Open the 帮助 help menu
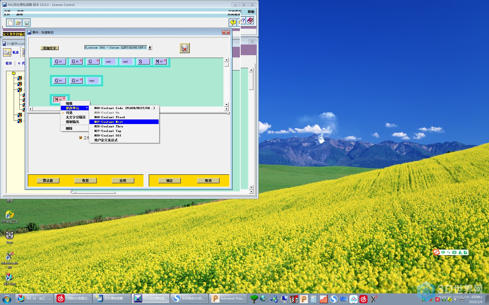This screenshot has width=489, height=305. (251, 12)
